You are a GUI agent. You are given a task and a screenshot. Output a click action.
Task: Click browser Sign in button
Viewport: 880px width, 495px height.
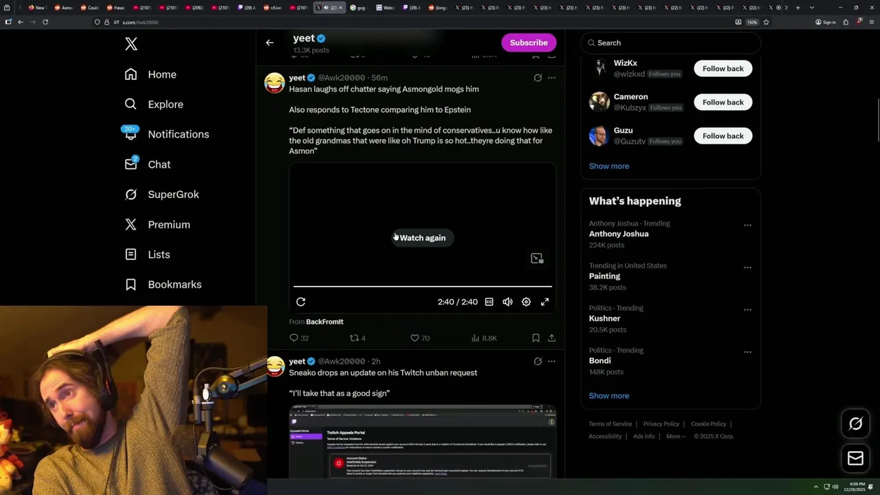[826, 22]
